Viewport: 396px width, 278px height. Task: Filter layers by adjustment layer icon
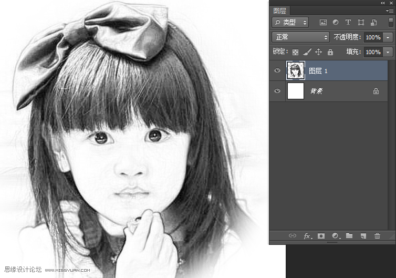pos(336,22)
